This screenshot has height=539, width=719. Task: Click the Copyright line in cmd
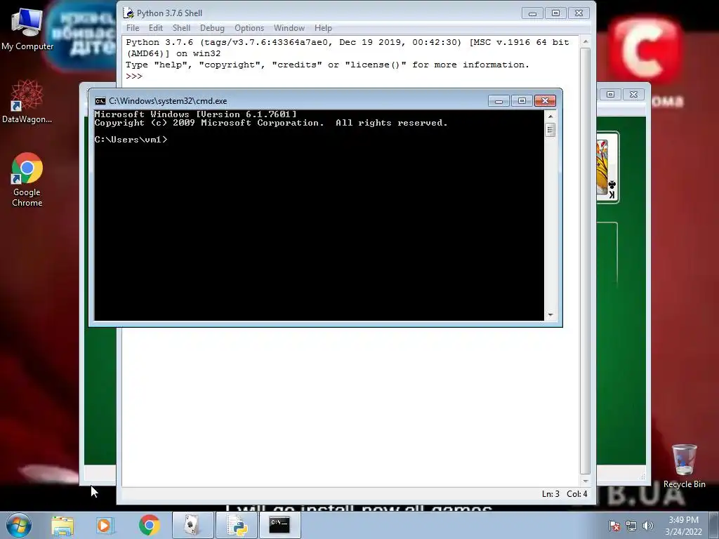click(271, 123)
